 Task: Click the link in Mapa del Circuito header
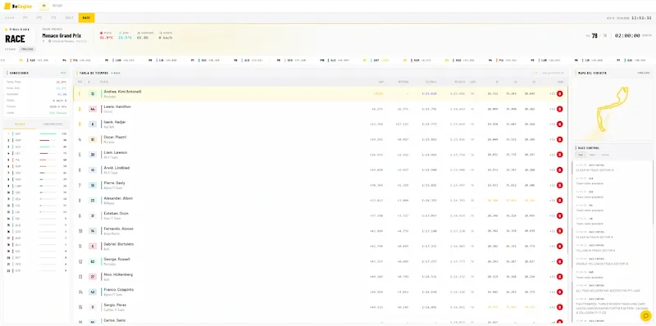click(x=643, y=73)
